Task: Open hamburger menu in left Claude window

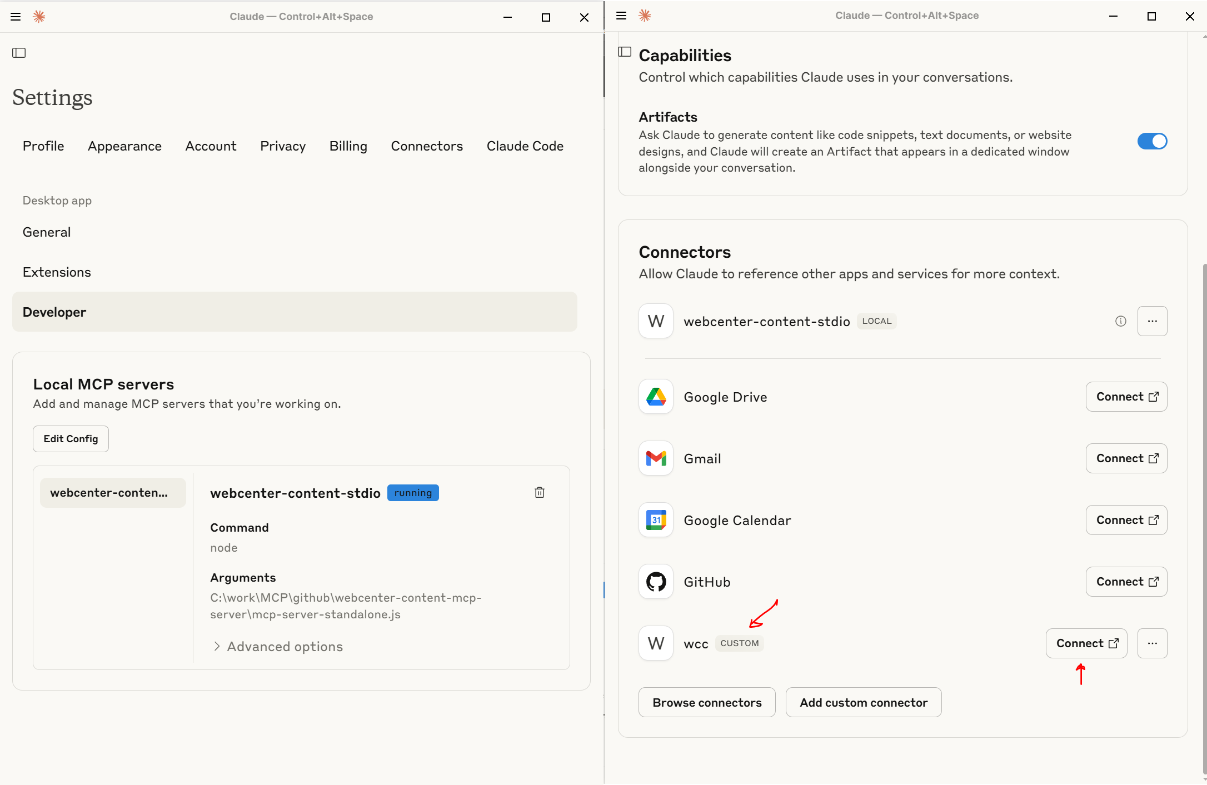Action: (x=16, y=17)
